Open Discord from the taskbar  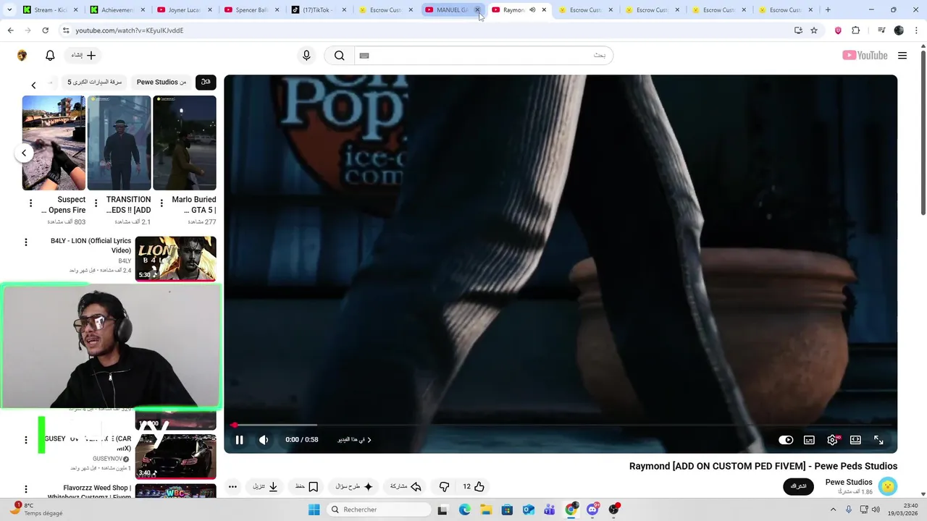[x=592, y=509]
